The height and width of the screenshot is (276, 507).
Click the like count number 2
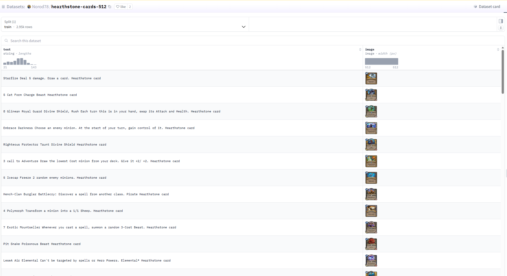(x=130, y=7)
